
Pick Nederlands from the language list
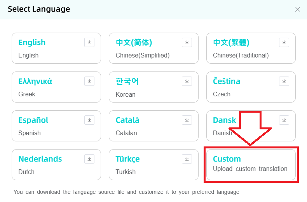(47, 165)
